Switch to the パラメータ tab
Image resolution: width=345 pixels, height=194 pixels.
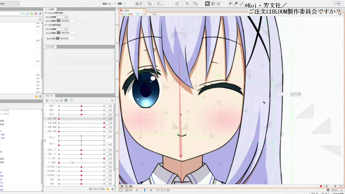coord(49,96)
